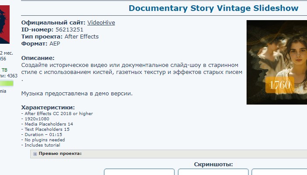Click the Duration – 01:15 line
The image size is (307, 175).
pos(43,135)
